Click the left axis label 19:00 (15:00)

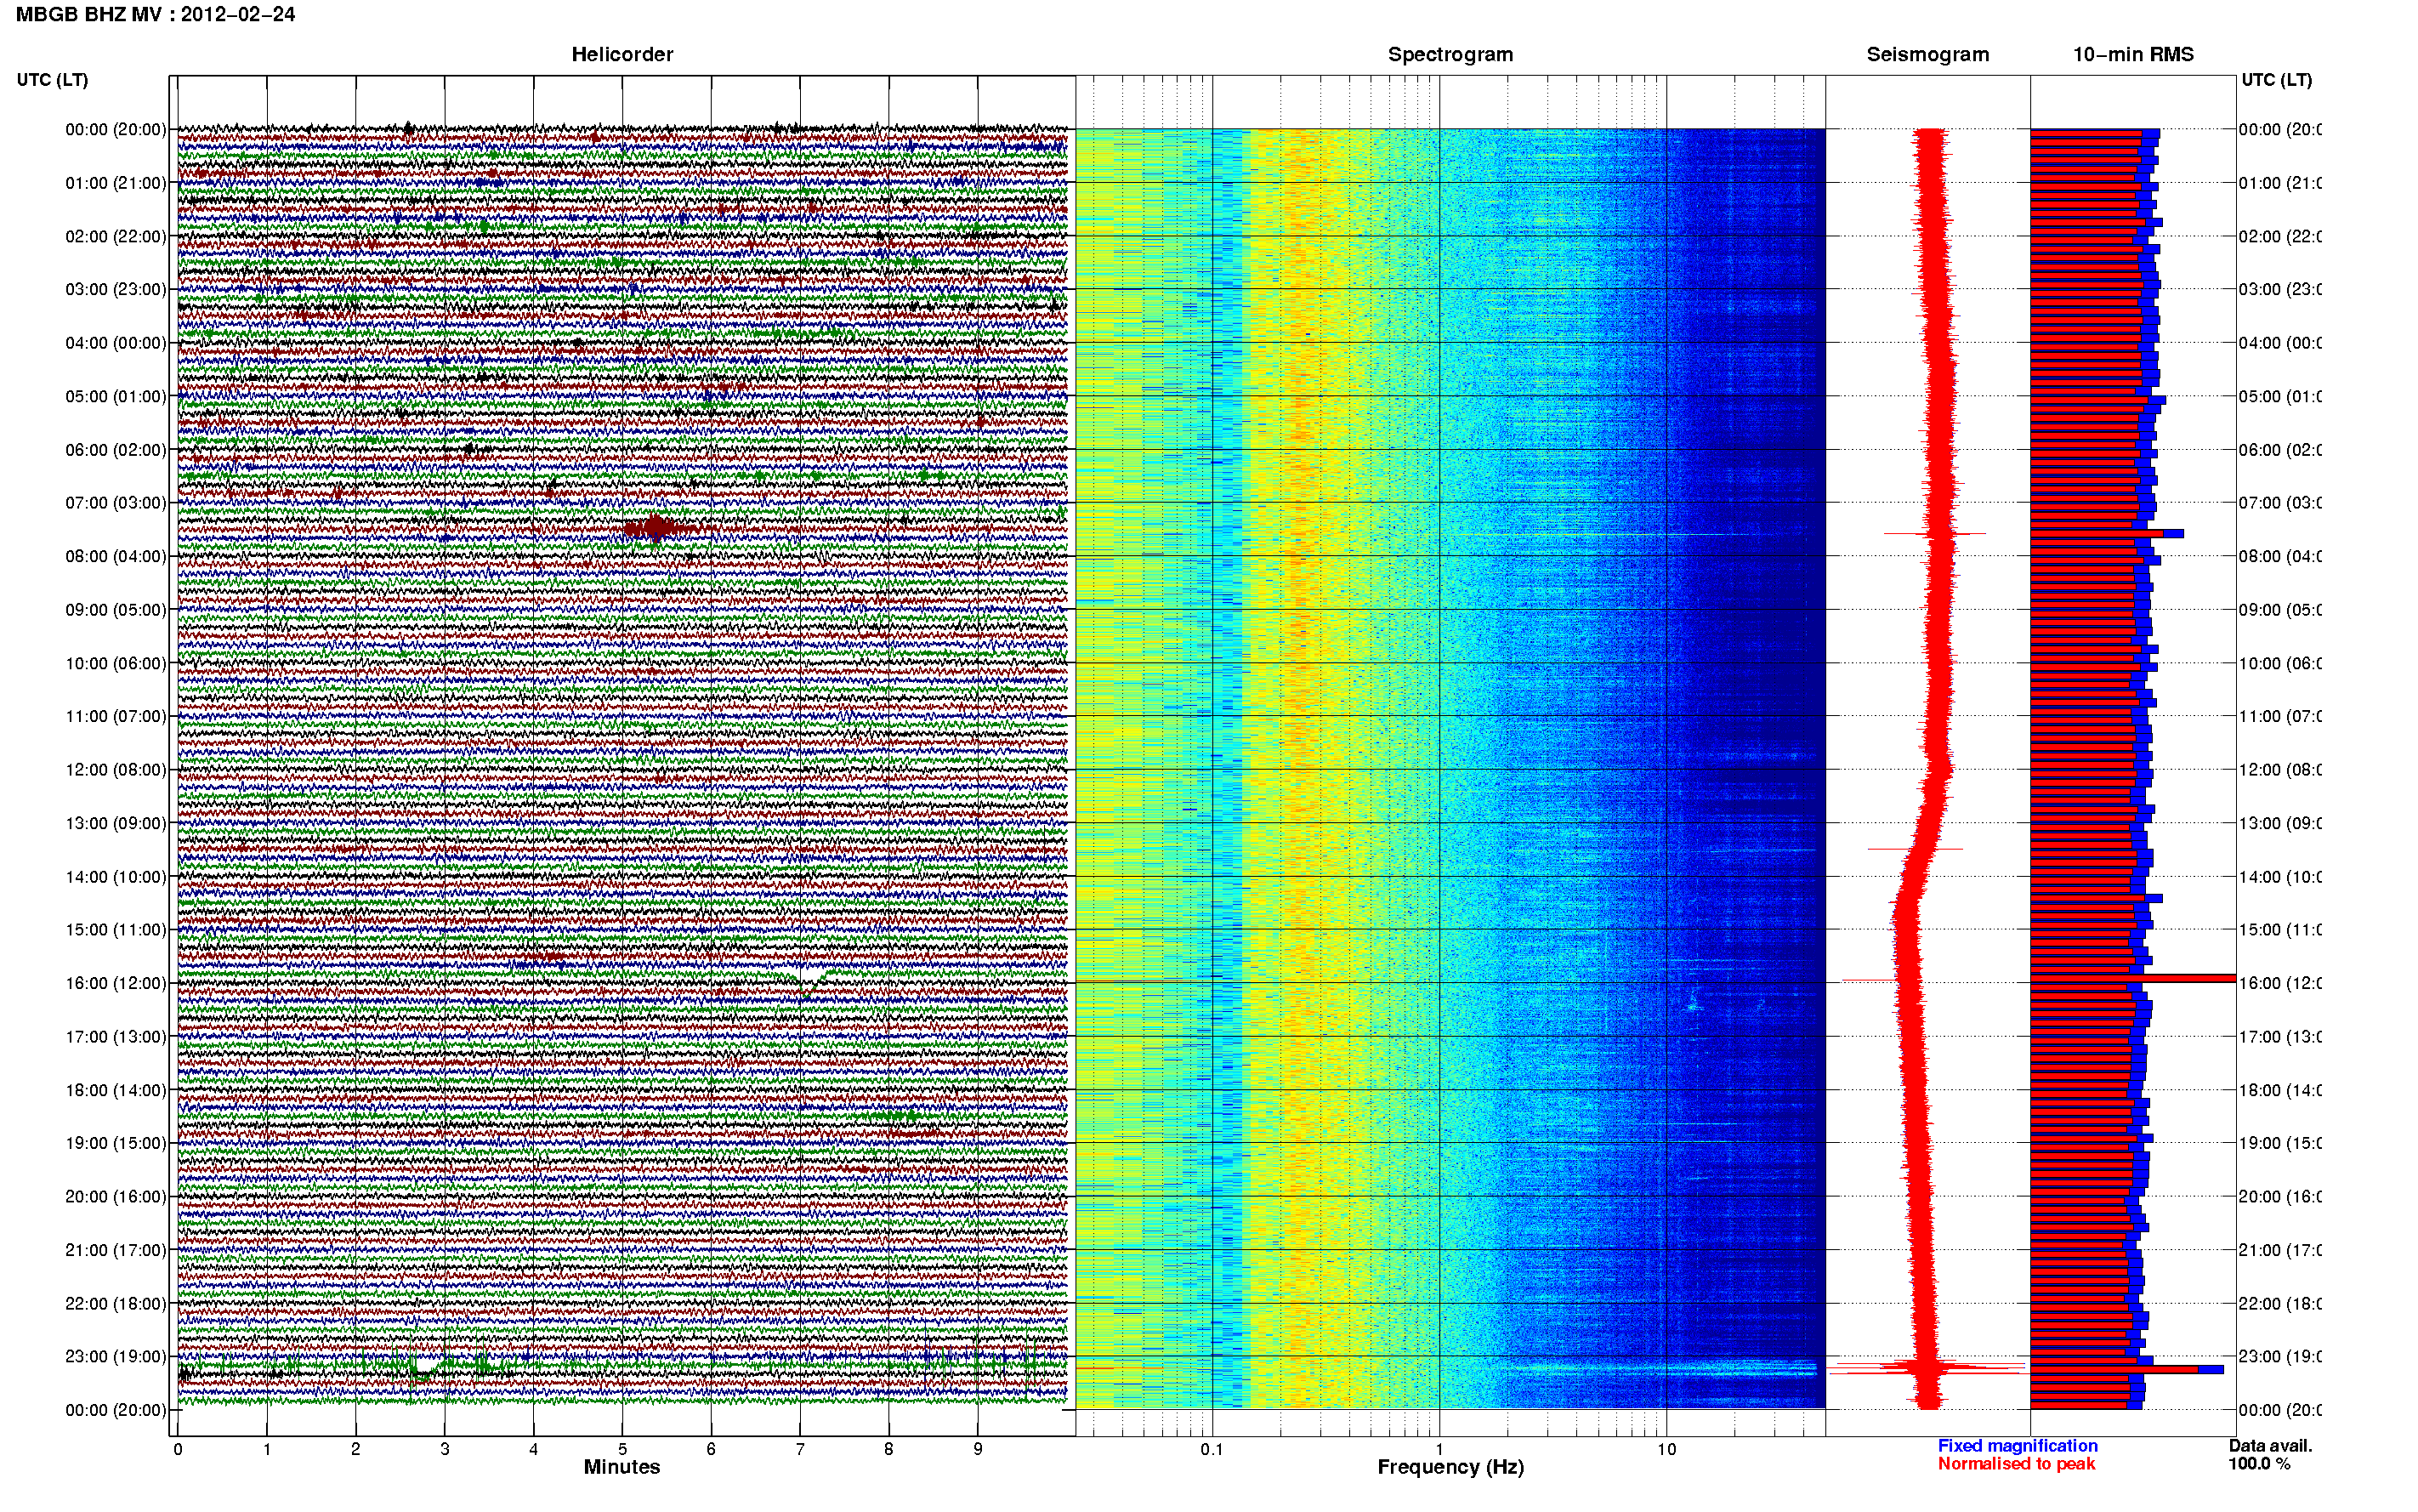coord(116,1143)
